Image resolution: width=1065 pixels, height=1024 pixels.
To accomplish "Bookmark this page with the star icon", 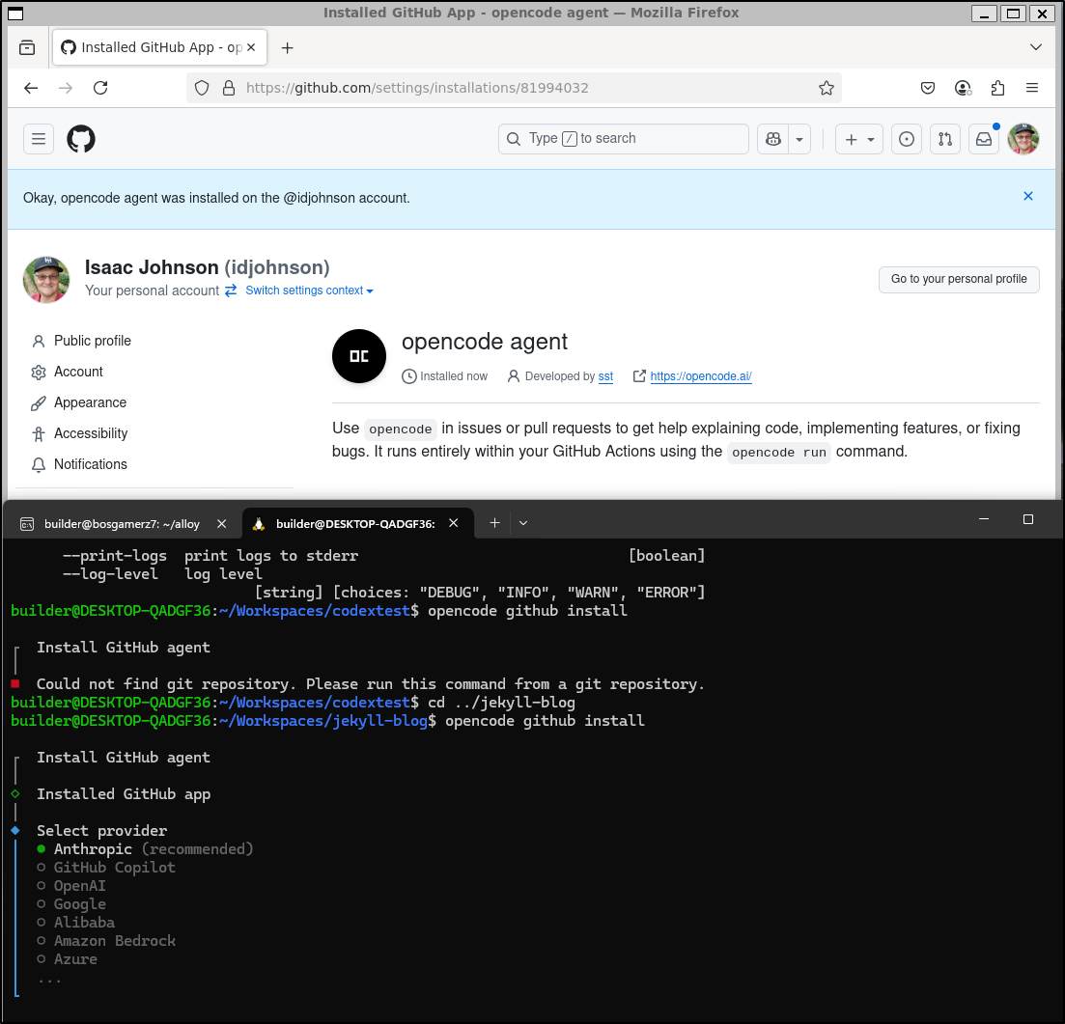I will (826, 88).
